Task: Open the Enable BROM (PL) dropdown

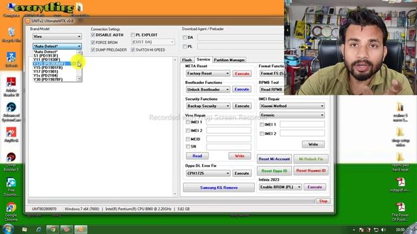Action: point(280,187)
